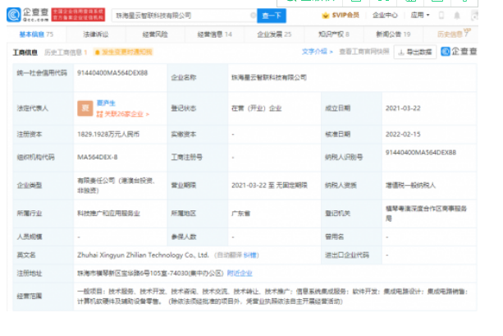Switch to 经营风险 tab
The width and height of the screenshot is (503, 336).
155,35
